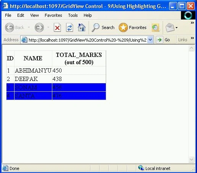Expand the toolbar overflow chevron

[x=192, y=23]
